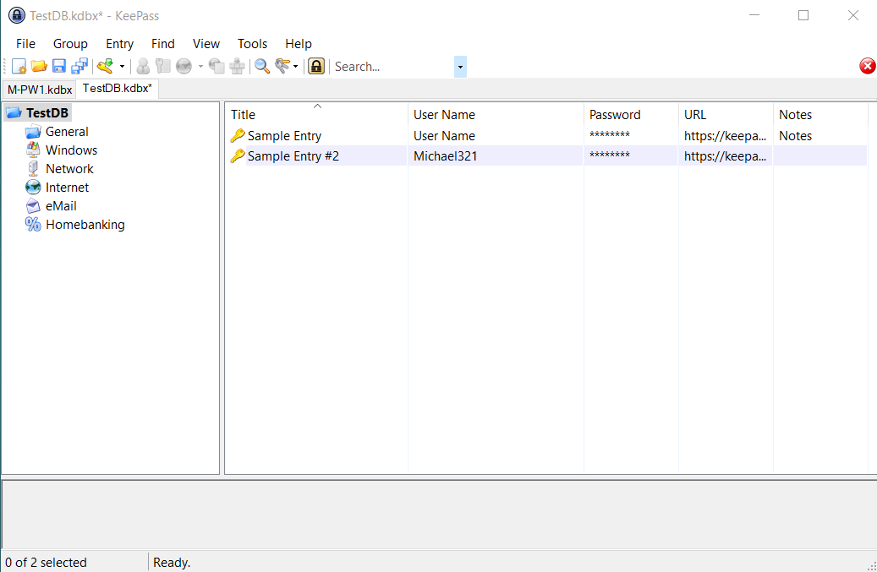877x572 pixels.
Task: Click the Copy User Name icon
Action: click(x=143, y=67)
